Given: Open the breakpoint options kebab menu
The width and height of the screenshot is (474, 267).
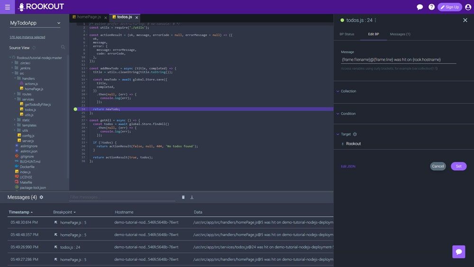Looking at the screenshot, I should click(x=375, y=20).
